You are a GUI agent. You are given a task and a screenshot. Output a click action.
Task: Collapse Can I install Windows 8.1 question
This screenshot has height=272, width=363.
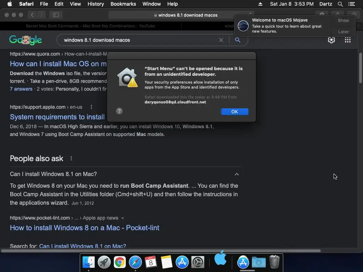click(x=236, y=174)
